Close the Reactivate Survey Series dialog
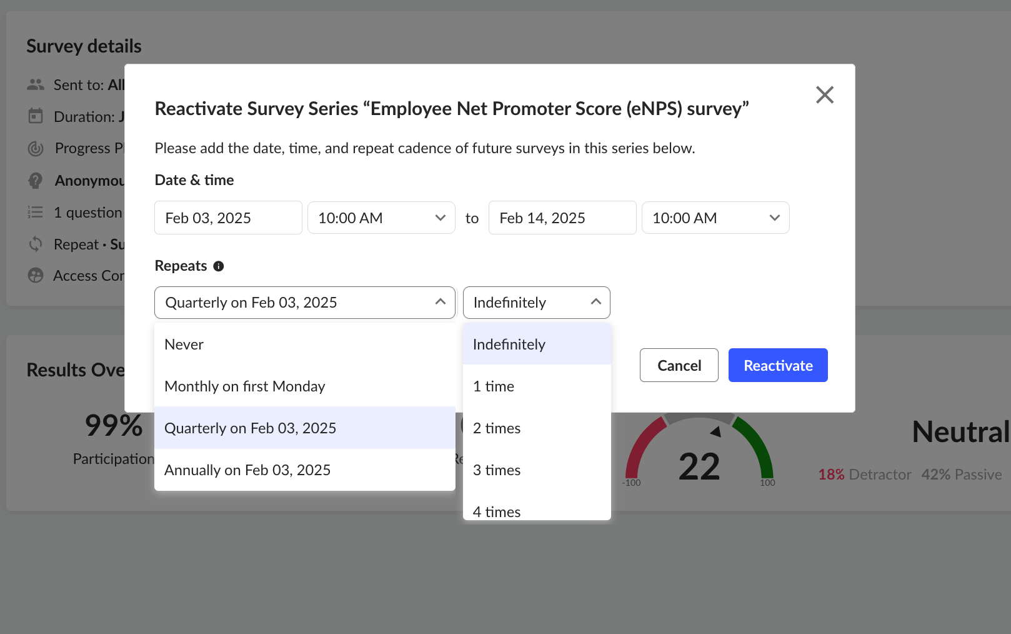This screenshot has height=634, width=1011. pos(825,95)
